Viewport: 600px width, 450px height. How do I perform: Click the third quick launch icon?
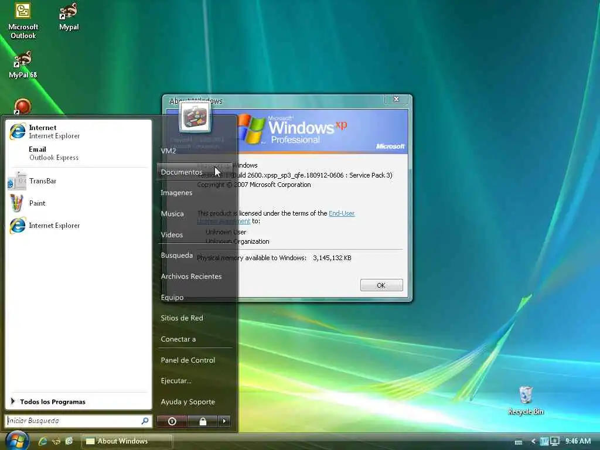(x=69, y=441)
